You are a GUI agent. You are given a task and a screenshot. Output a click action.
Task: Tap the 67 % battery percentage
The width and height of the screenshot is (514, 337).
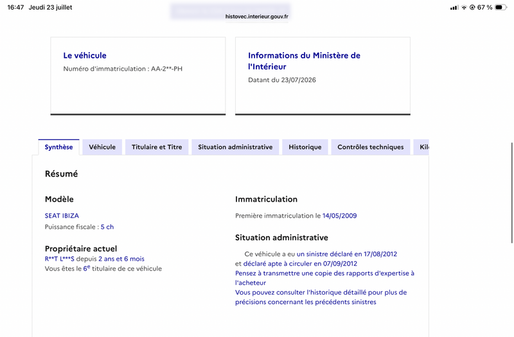485,8
